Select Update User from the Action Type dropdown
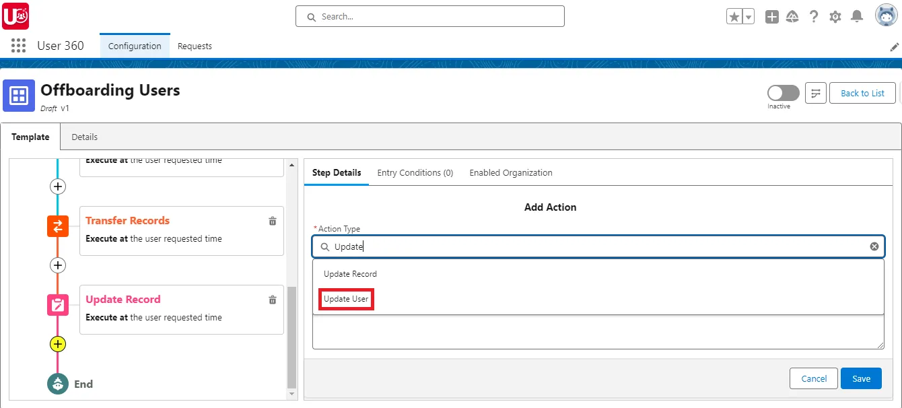 (x=345, y=298)
